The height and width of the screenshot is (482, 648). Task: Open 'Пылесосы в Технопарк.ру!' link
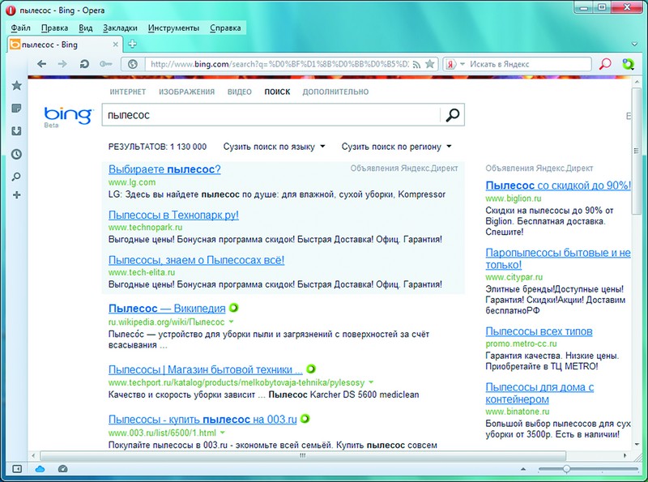coord(173,215)
